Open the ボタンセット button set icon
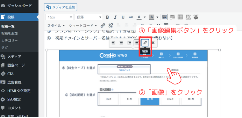 click(x=188, y=17)
